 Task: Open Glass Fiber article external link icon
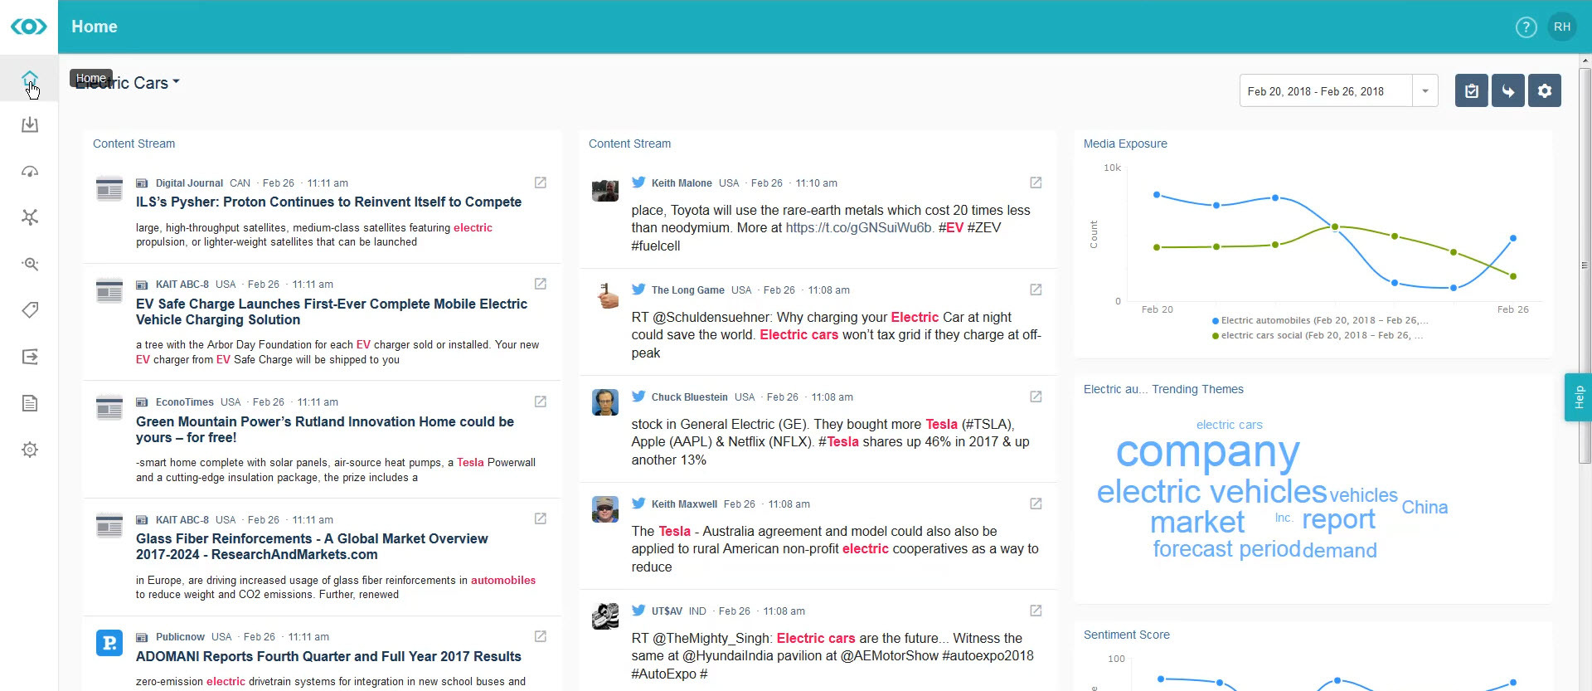tap(541, 518)
